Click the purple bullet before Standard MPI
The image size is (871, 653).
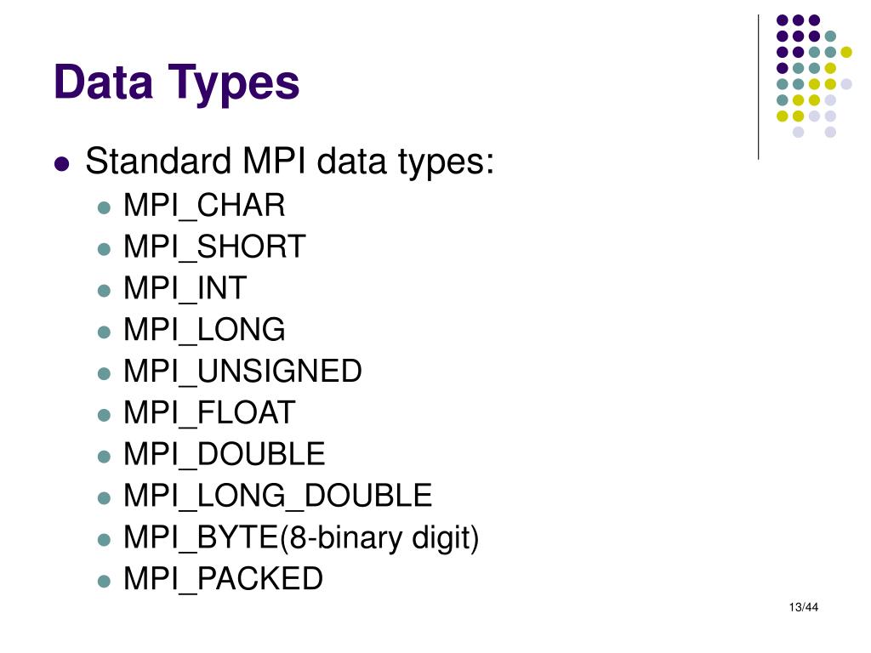62,164
